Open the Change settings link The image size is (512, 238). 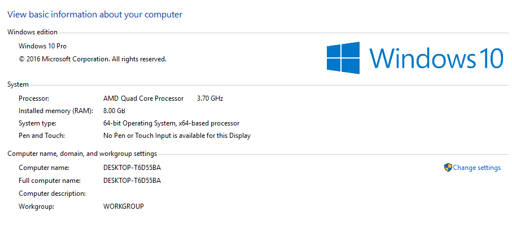tap(476, 168)
